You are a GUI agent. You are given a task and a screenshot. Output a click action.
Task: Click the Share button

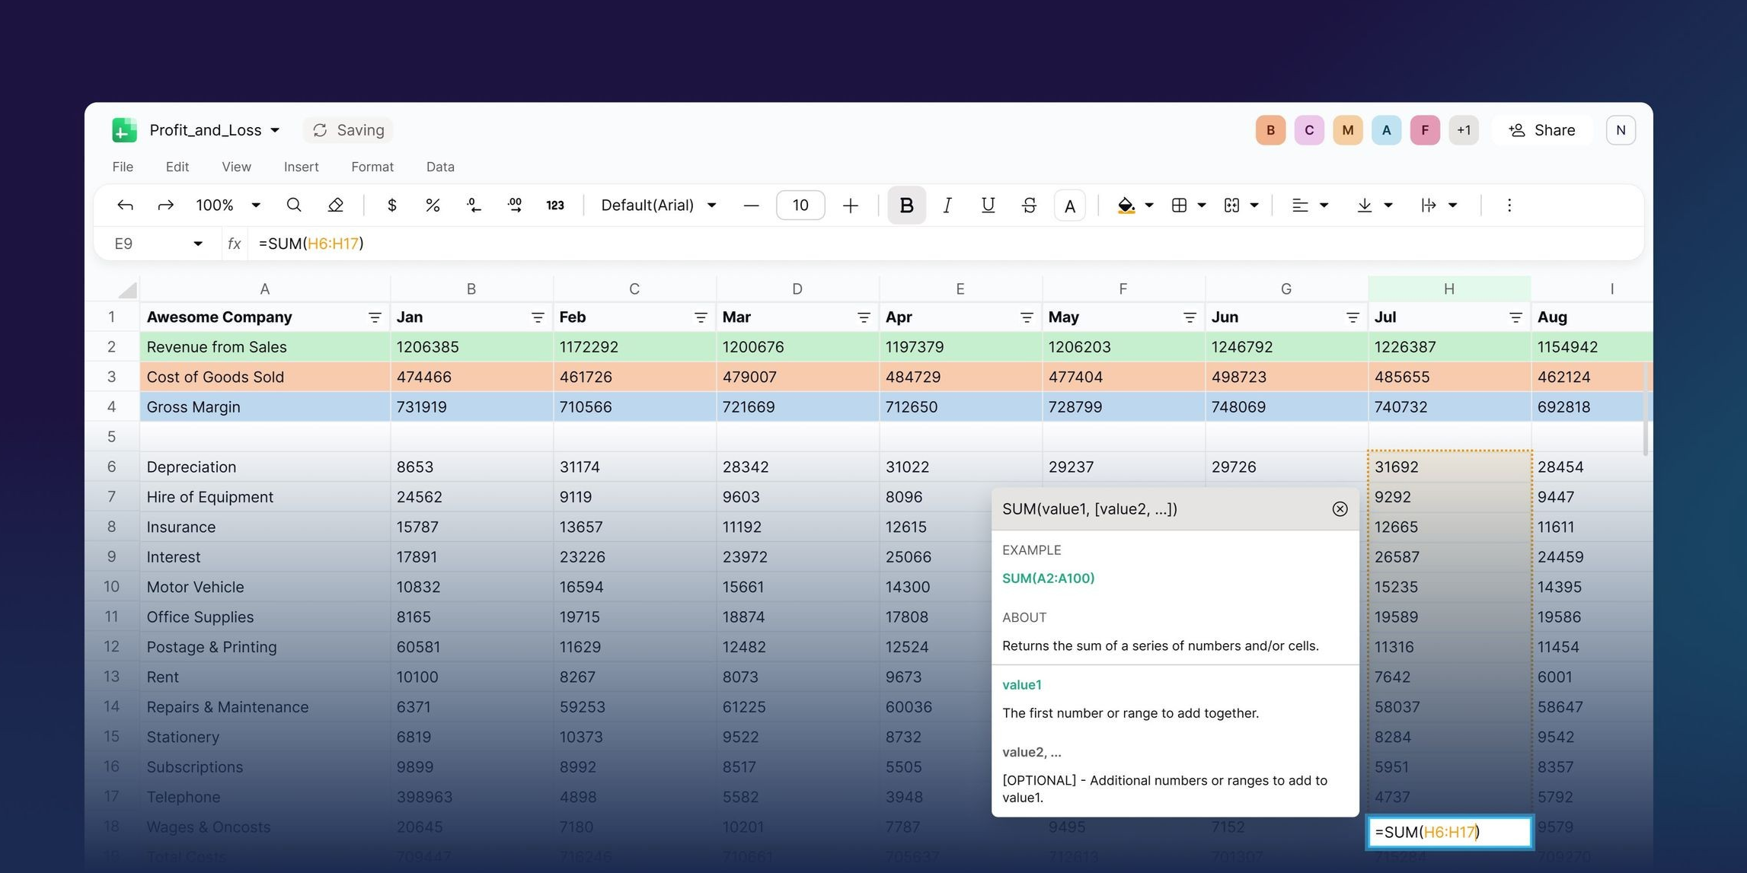[x=1542, y=130]
